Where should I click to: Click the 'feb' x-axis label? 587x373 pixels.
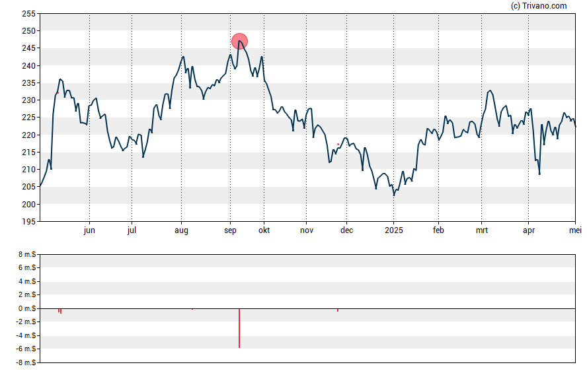(438, 230)
